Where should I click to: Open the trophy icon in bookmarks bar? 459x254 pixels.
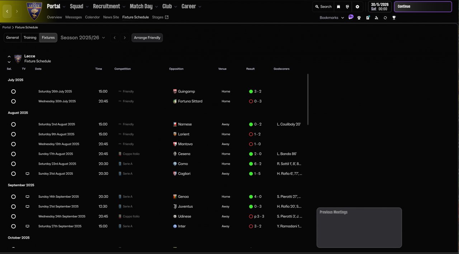point(394,18)
